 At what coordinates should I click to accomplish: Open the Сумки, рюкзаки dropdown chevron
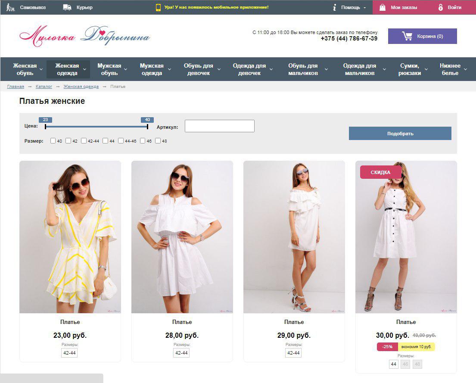[426, 69]
